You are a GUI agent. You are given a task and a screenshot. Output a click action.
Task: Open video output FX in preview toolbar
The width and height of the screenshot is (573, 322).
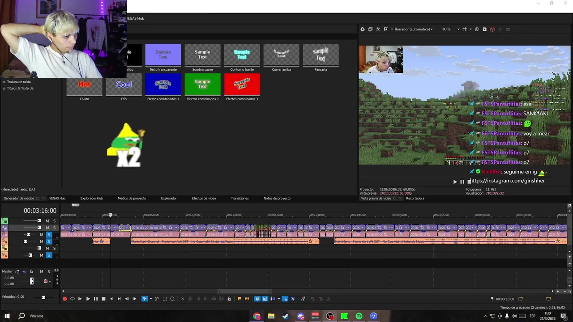[378, 29]
